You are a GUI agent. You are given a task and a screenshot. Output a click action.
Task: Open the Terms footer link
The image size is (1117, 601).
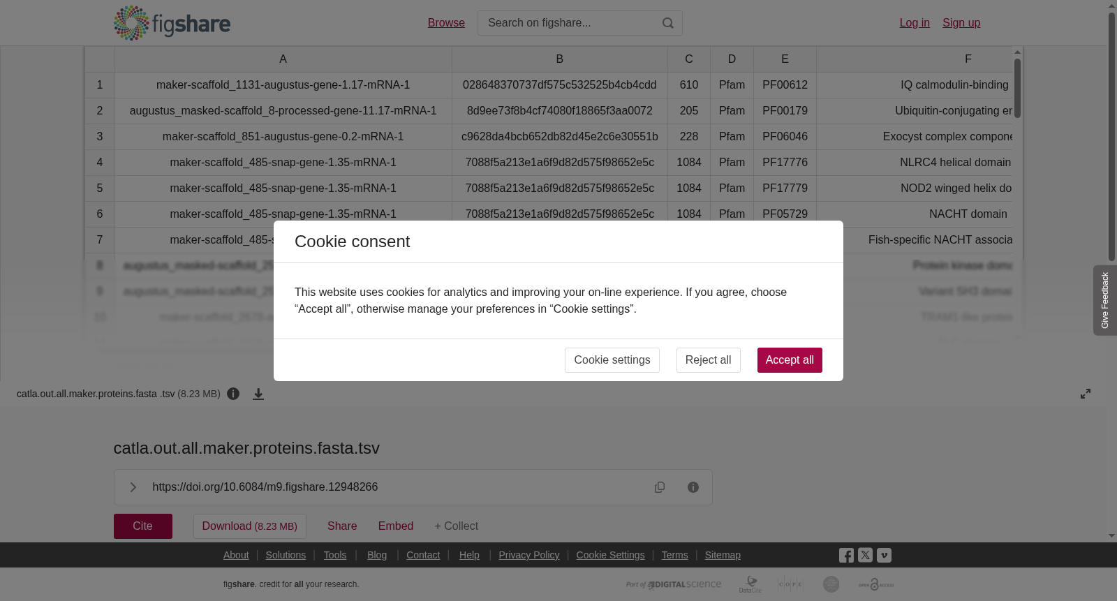point(674,555)
